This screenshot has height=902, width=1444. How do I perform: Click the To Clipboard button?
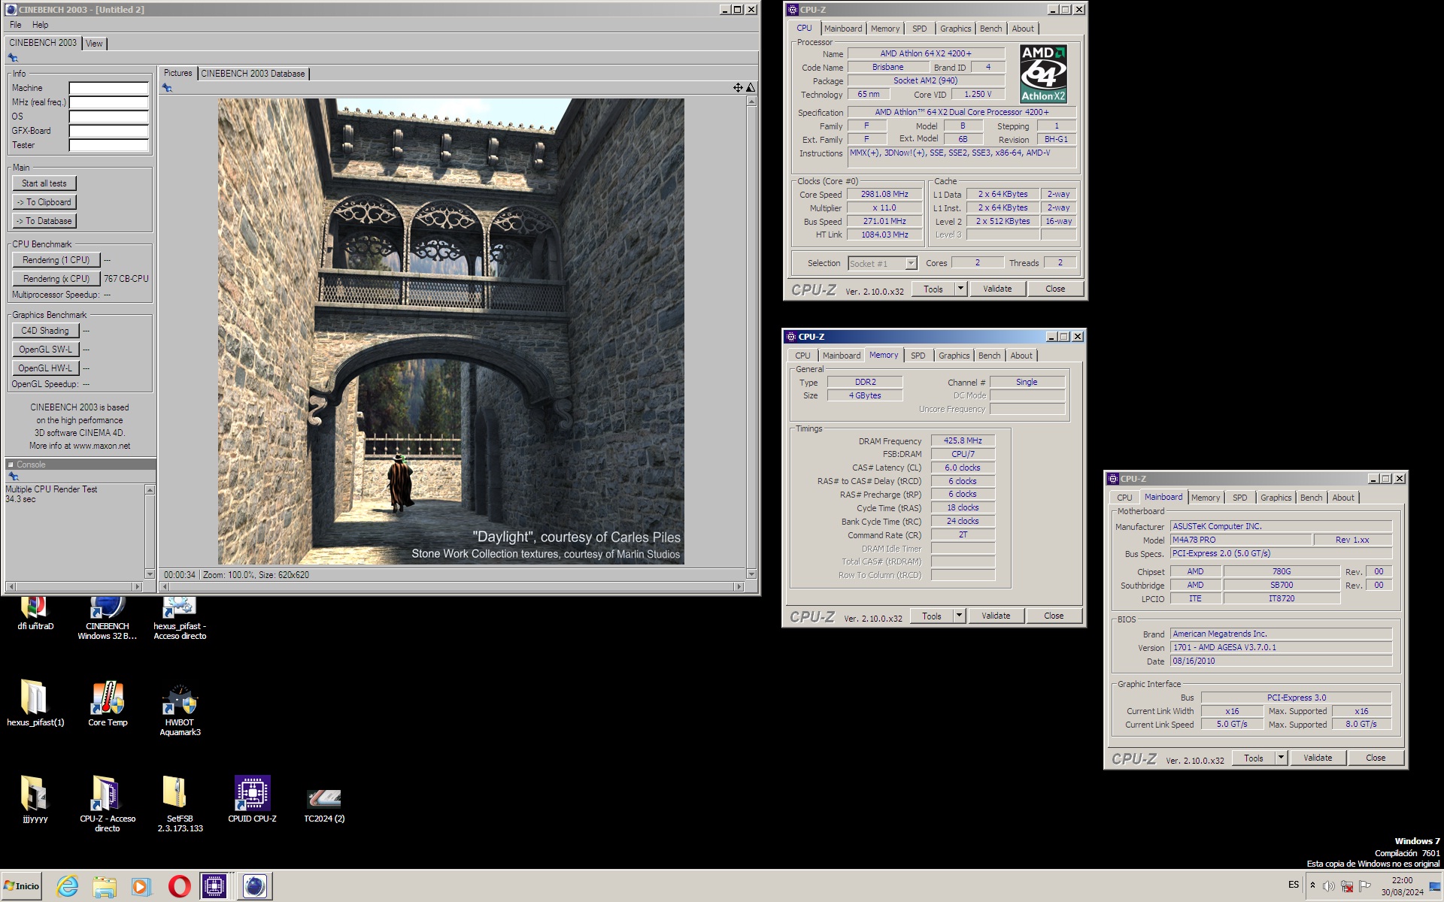(44, 202)
